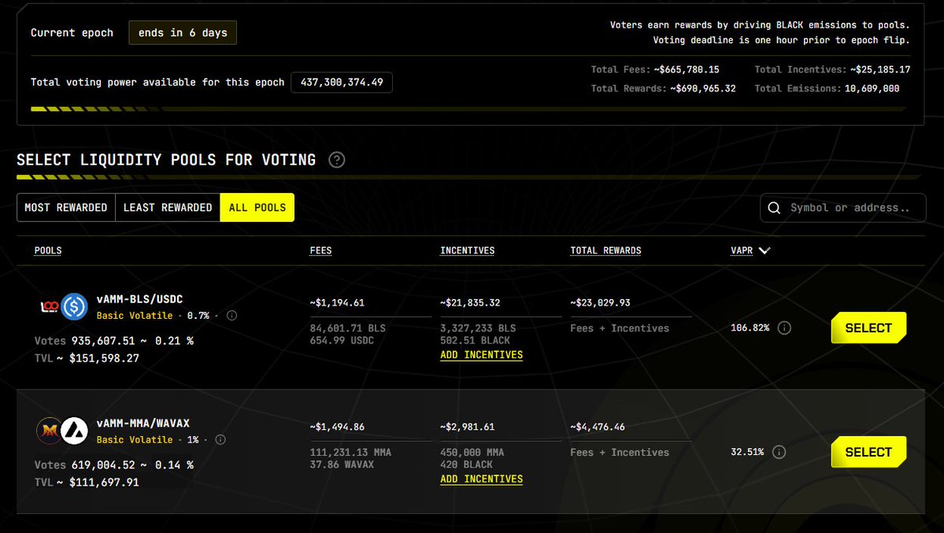Toggle VAPR sort arrow

[x=764, y=250]
